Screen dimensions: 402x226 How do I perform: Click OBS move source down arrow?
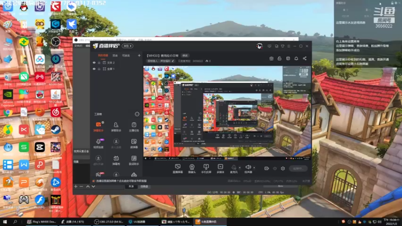[93, 186]
